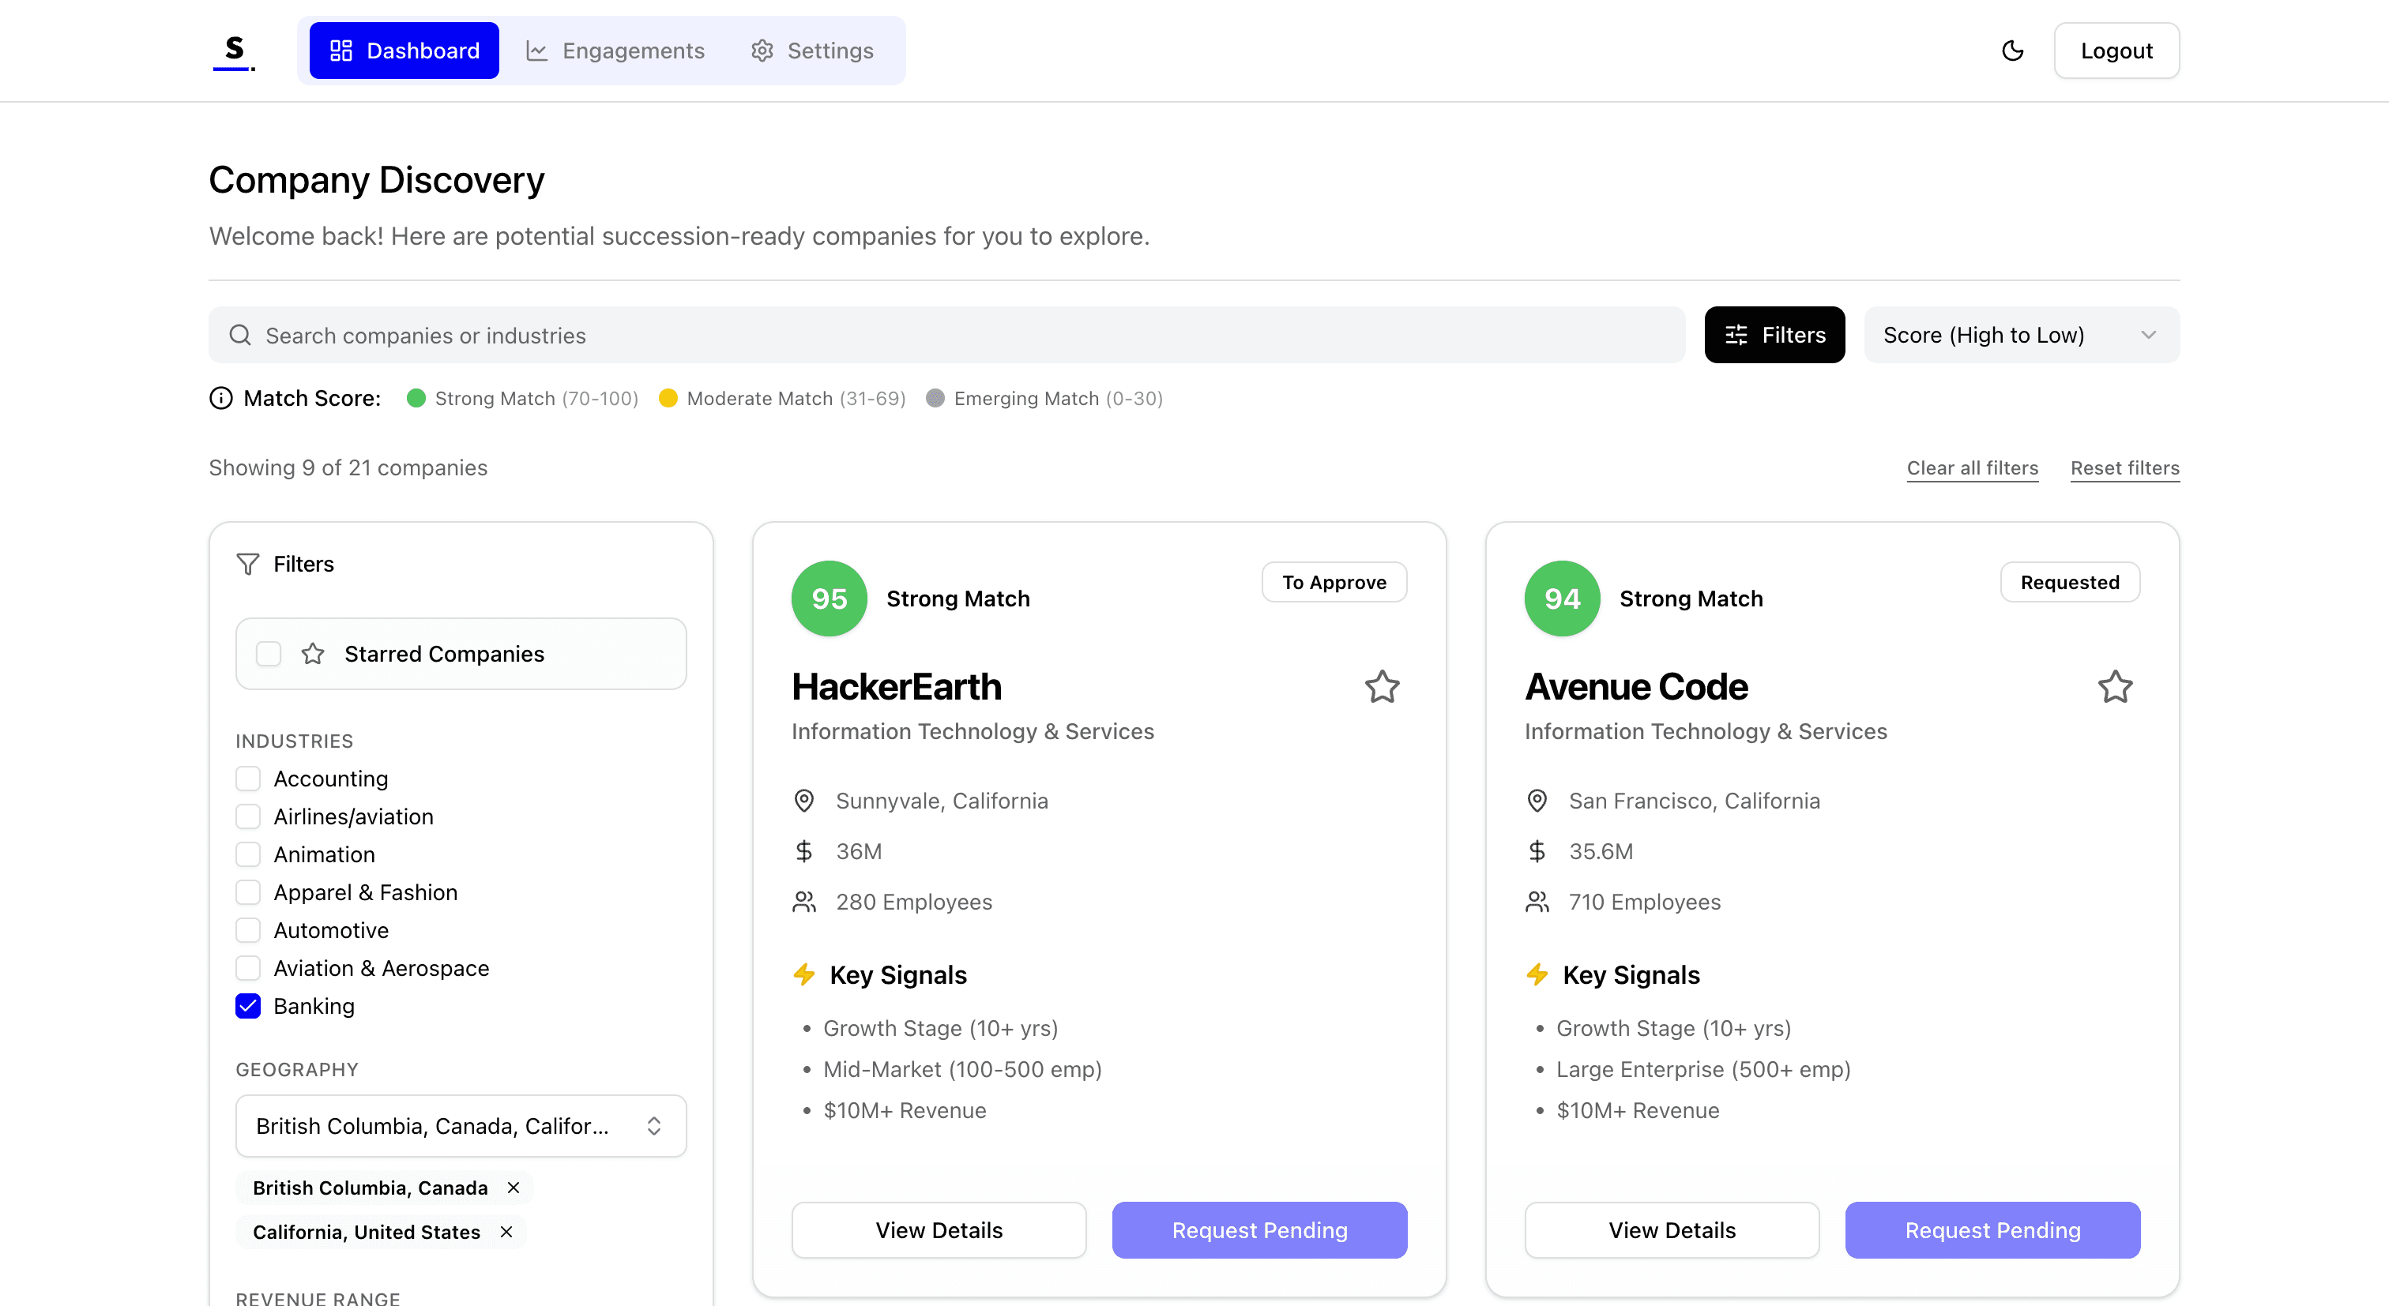The width and height of the screenshot is (2389, 1306).
Task: View Details for HackerEarth
Action: [x=939, y=1230]
